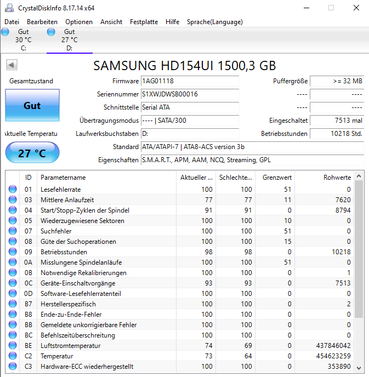Select the Lesefehlerrate parameter name
This screenshot has height=377, width=369.
tap(61, 190)
